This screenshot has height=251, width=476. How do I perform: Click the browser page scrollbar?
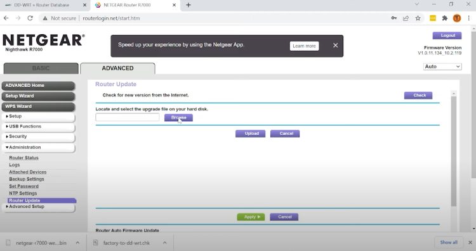click(x=473, y=105)
